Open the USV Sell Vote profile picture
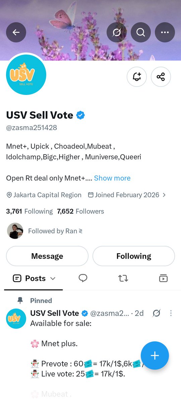 click(x=26, y=75)
